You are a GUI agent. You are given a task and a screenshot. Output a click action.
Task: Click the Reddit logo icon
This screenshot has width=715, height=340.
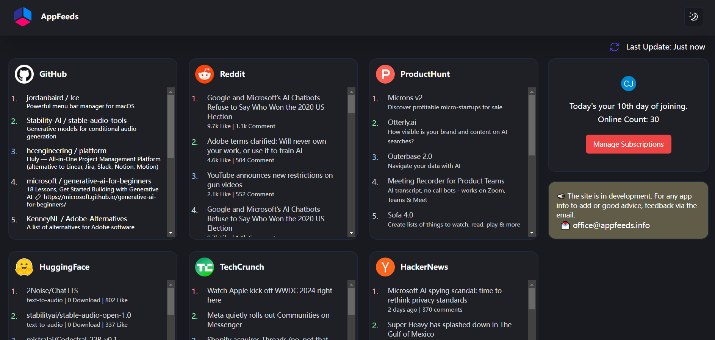(x=205, y=74)
